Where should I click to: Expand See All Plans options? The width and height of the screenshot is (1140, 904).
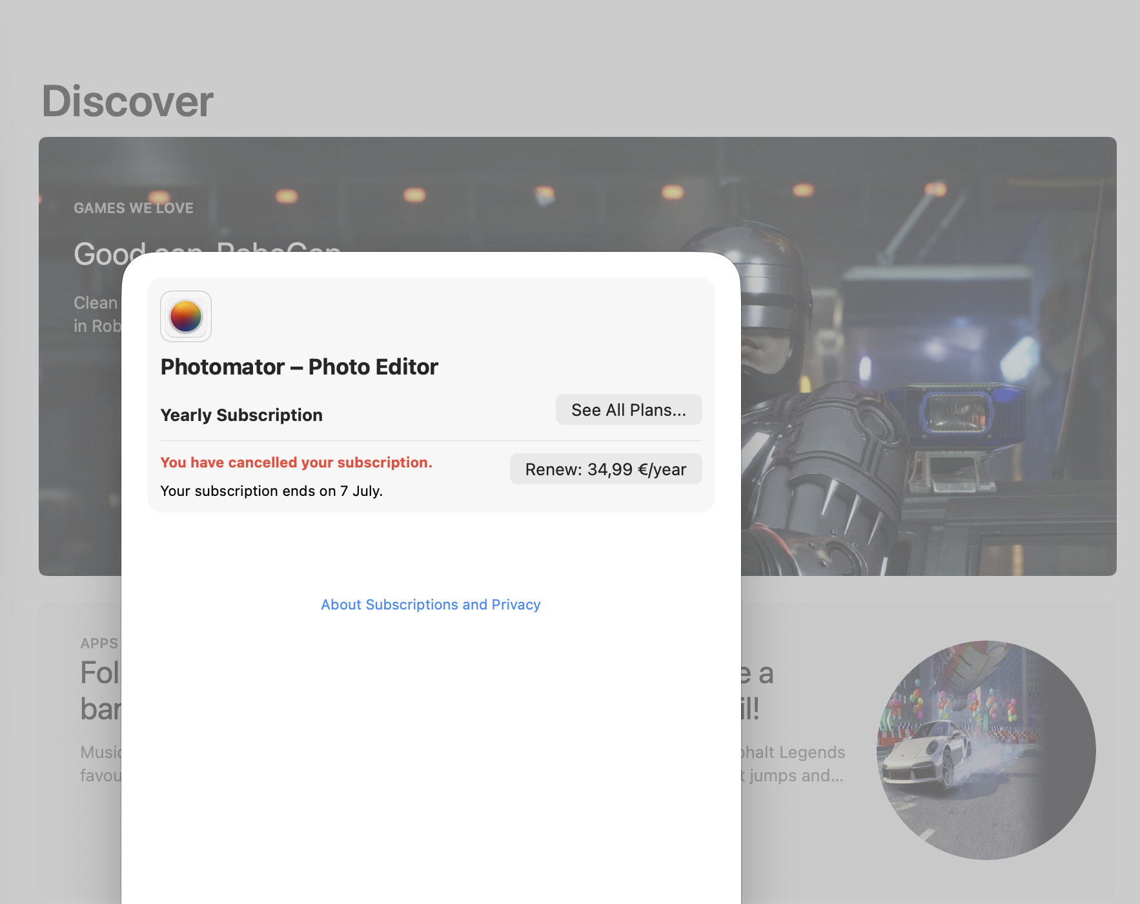point(628,409)
